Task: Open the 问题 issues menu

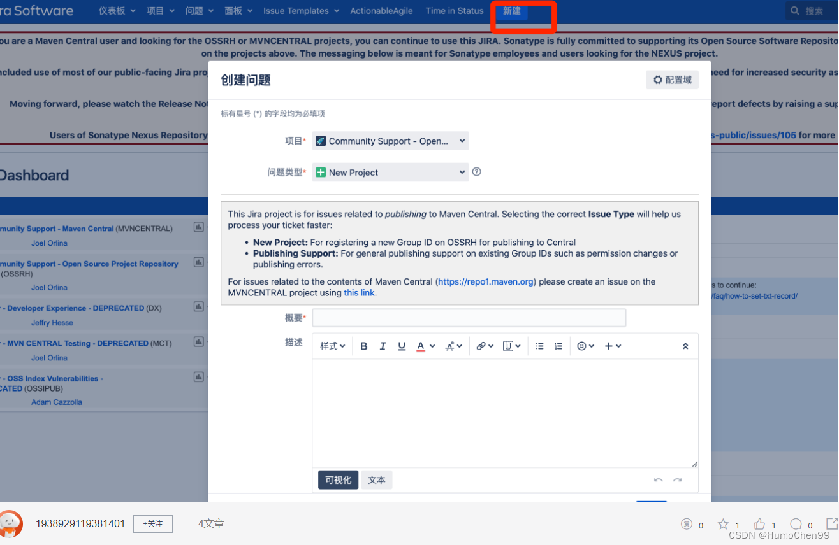Action: [199, 11]
